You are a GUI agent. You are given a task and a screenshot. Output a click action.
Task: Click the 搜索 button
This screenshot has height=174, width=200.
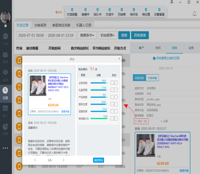[x=124, y=35]
